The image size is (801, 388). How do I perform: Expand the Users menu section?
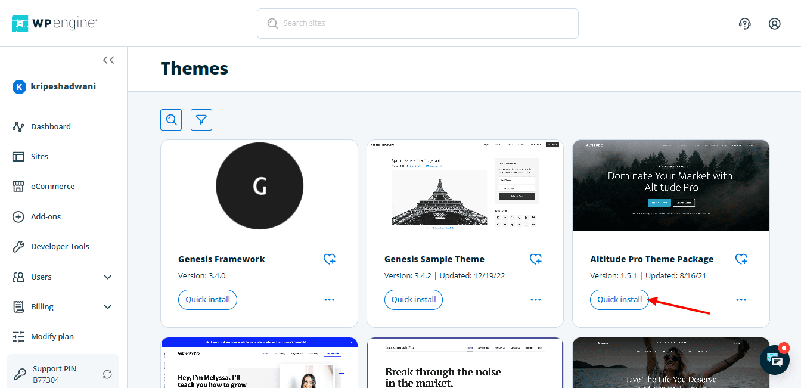coord(108,277)
